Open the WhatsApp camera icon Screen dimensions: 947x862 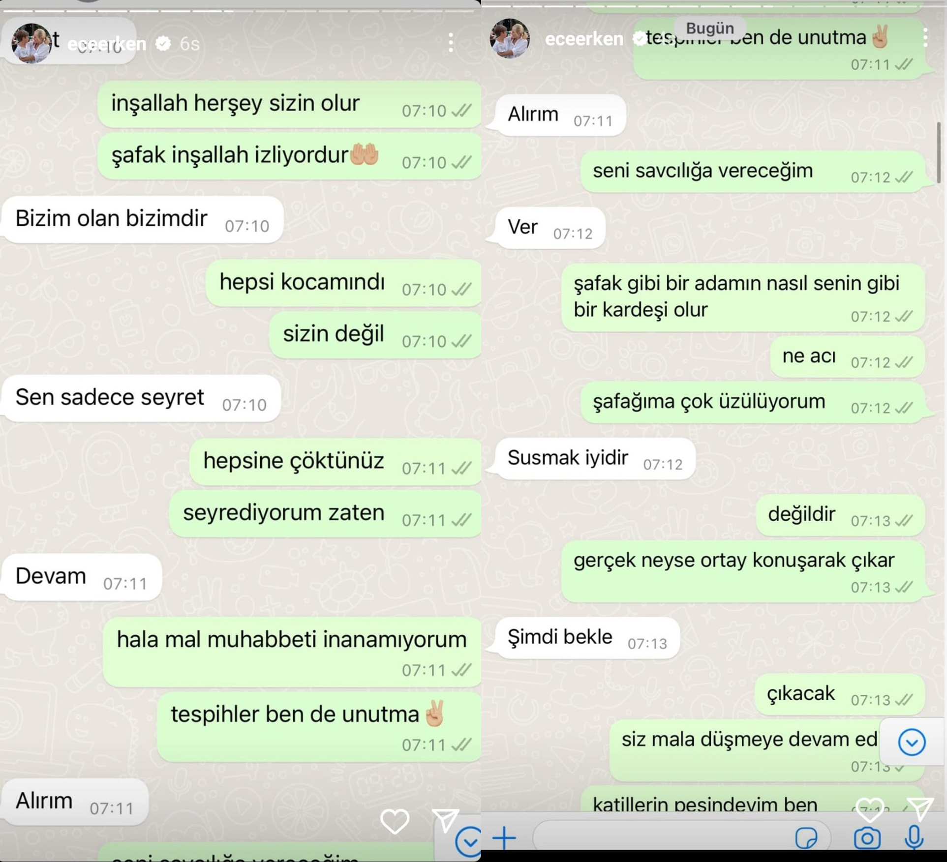867,838
